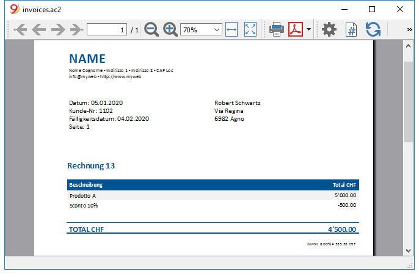The width and height of the screenshot is (419, 274).
Task: Go to the previous page arrow
Action: tap(39, 29)
